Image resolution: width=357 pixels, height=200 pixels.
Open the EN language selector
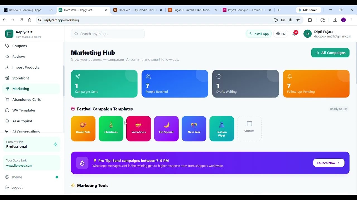[281, 34]
